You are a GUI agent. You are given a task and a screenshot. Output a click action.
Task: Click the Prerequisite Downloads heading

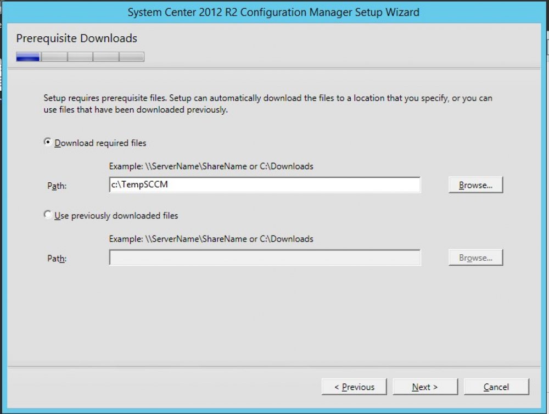(x=77, y=38)
